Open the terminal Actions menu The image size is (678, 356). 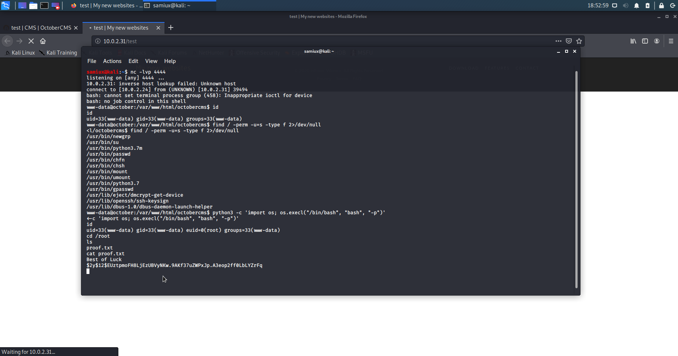[x=112, y=61]
